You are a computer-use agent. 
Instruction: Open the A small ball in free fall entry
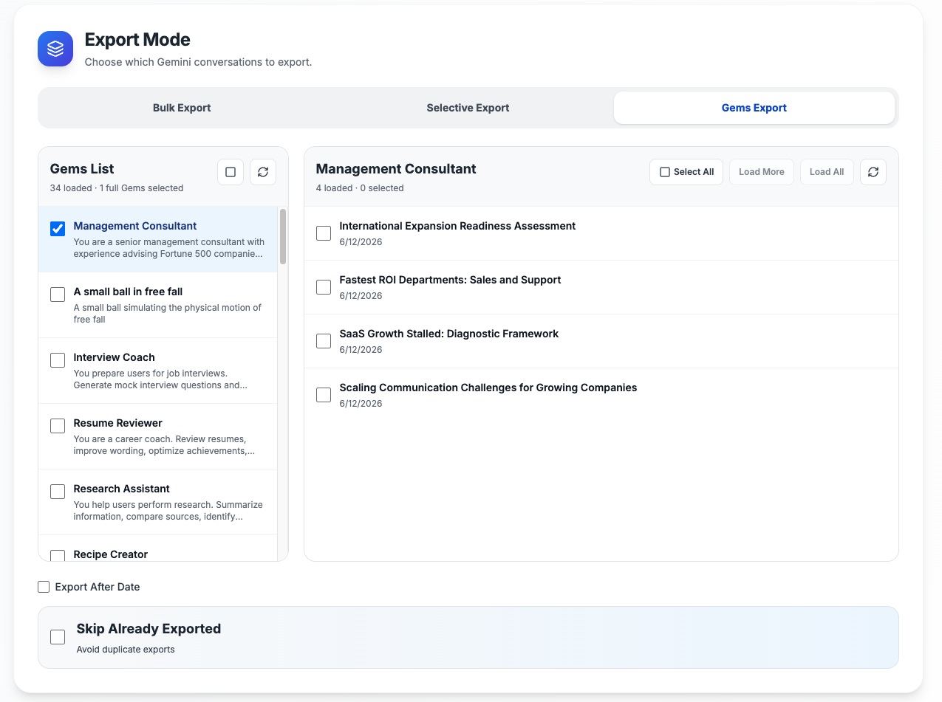point(158,305)
